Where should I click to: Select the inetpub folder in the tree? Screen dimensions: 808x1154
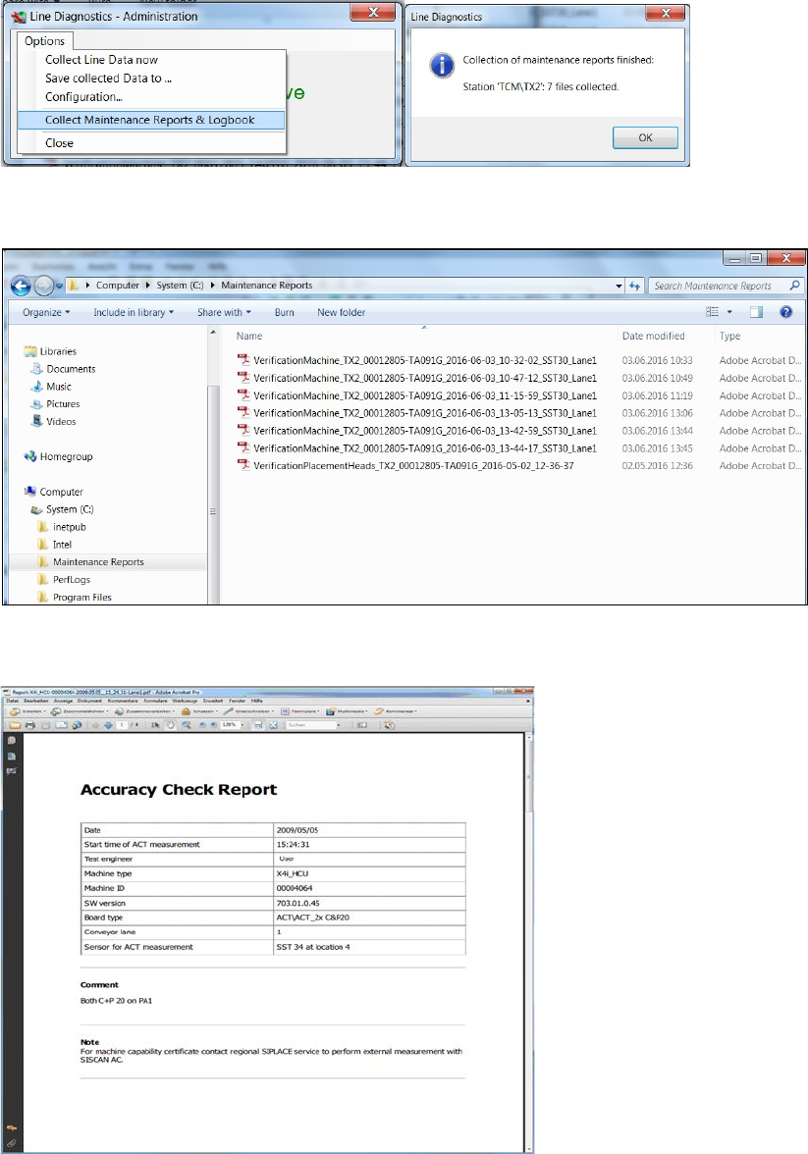coord(62,527)
